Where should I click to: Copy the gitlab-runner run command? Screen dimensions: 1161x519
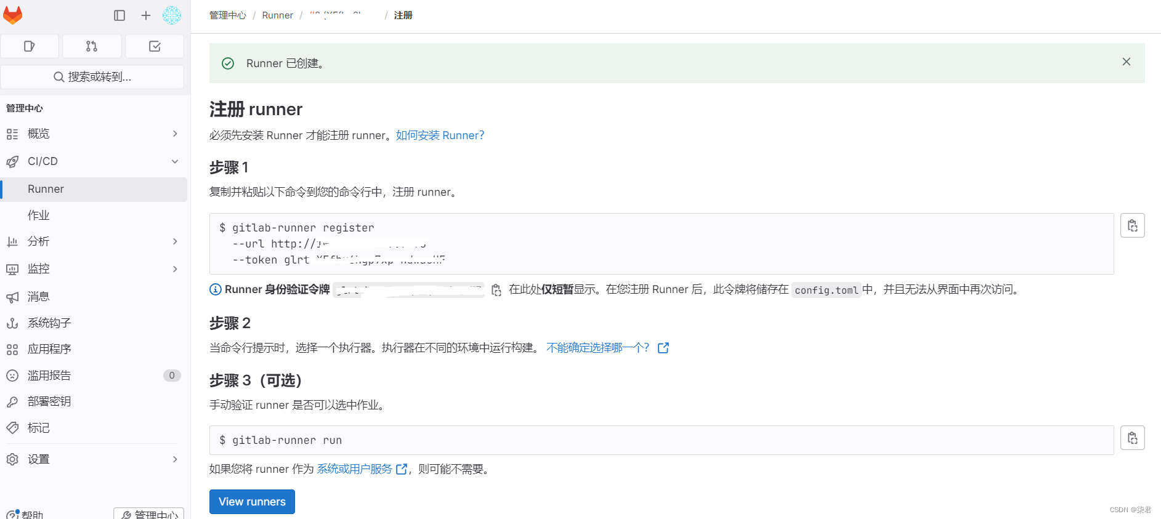1133,438
